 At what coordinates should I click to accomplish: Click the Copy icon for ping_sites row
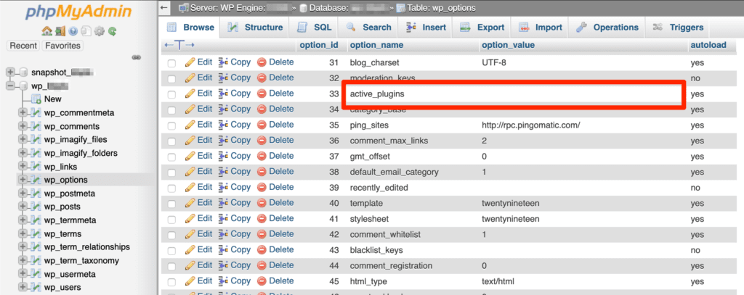(x=224, y=125)
